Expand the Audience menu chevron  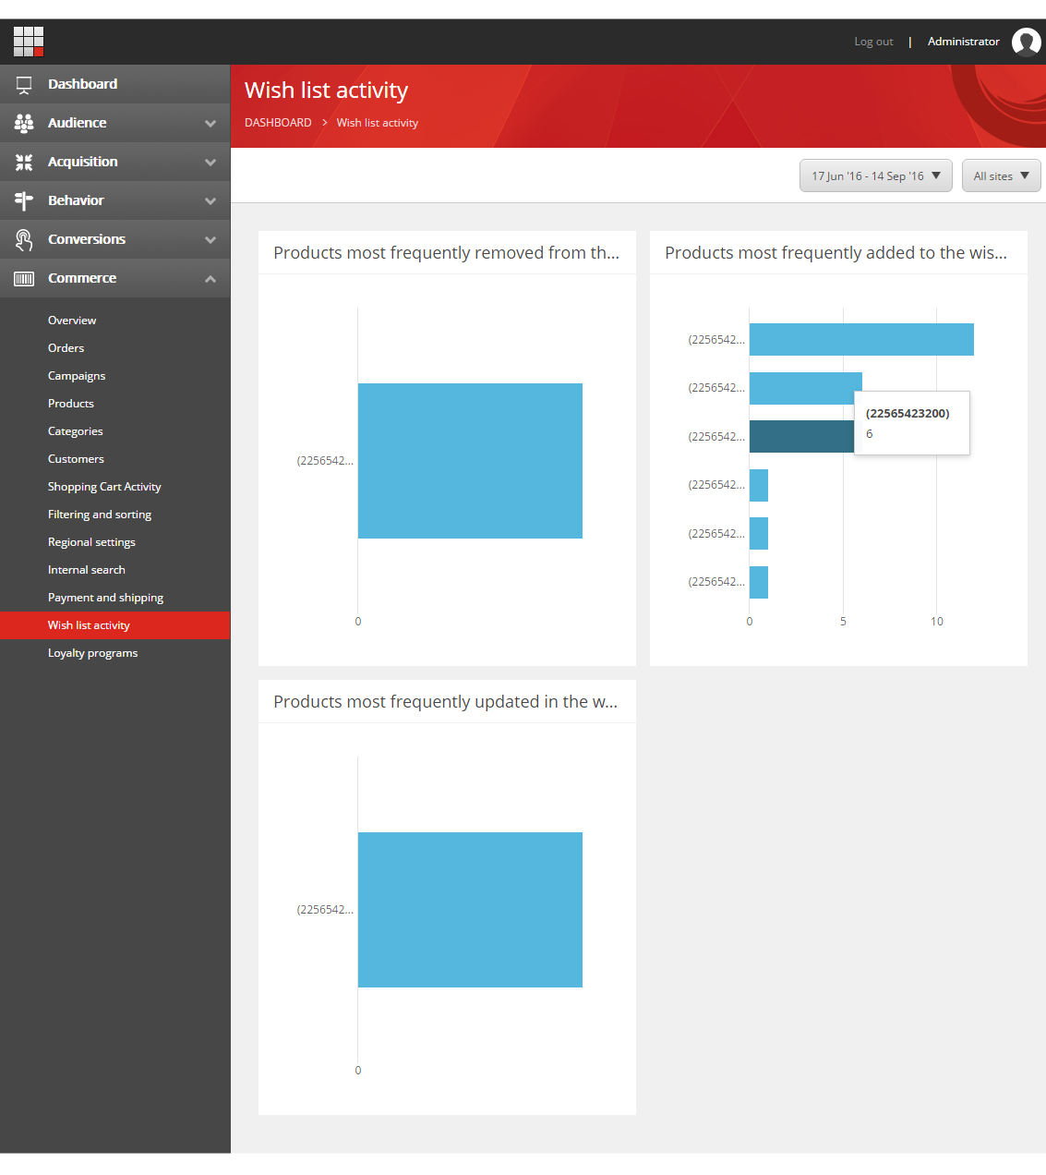coord(210,124)
